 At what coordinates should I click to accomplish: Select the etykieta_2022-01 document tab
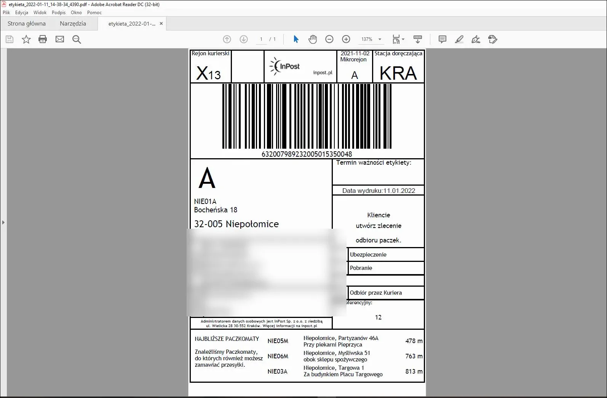click(132, 24)
